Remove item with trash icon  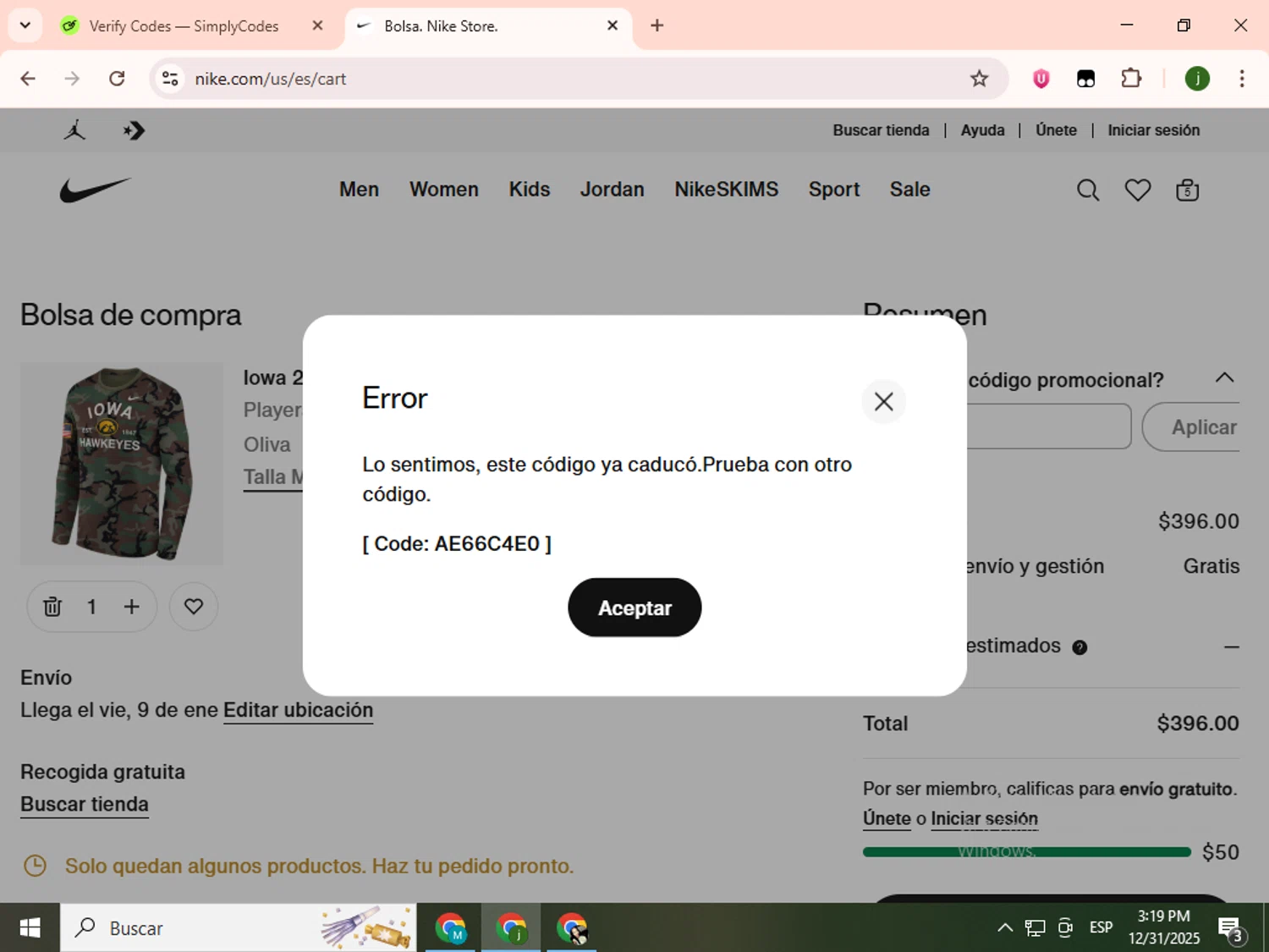point(52,607)
